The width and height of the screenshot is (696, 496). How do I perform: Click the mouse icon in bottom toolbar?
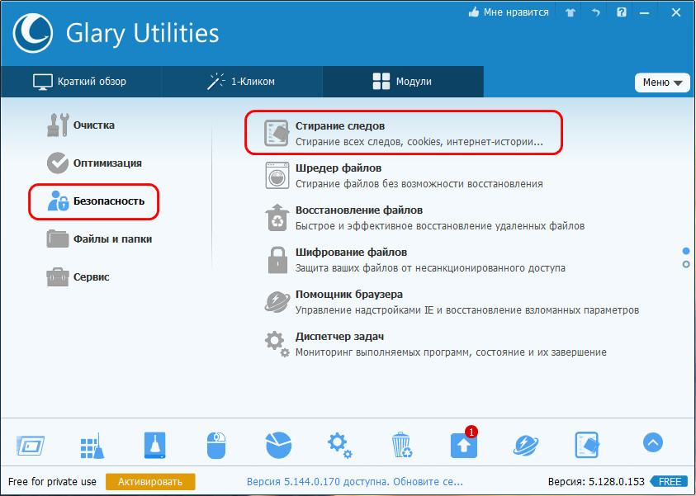click(215, 445)
